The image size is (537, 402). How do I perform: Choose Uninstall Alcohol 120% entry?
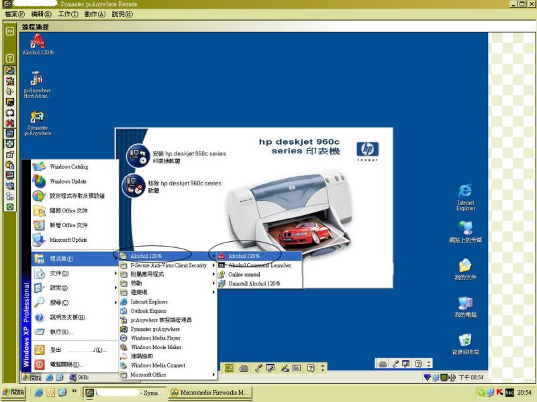(x=259, y=283)
